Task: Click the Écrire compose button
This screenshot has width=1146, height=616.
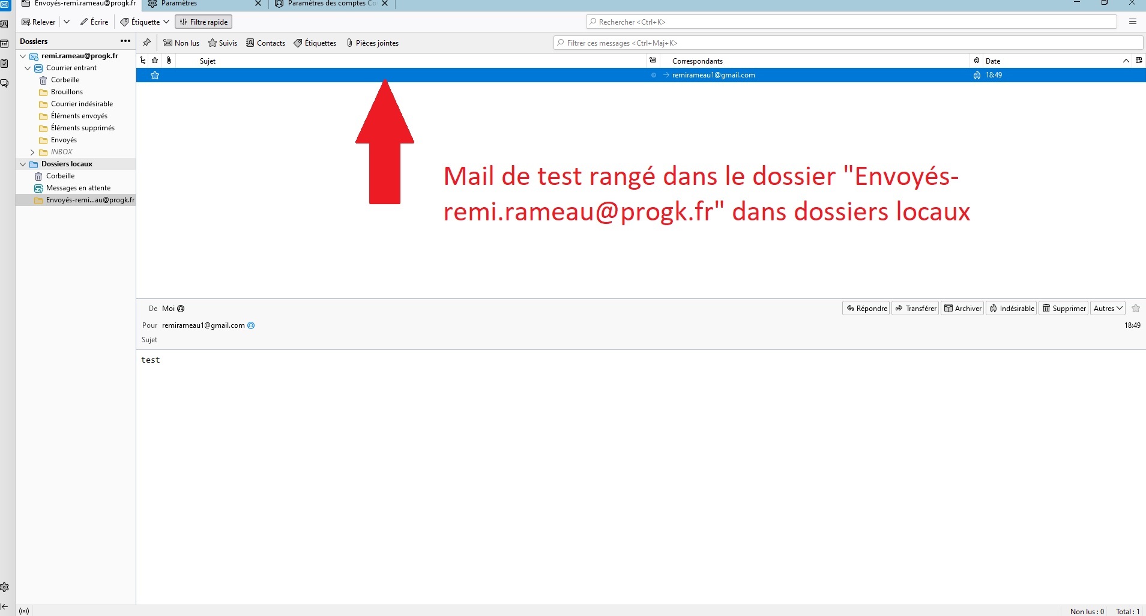Action: coord(94,22)
